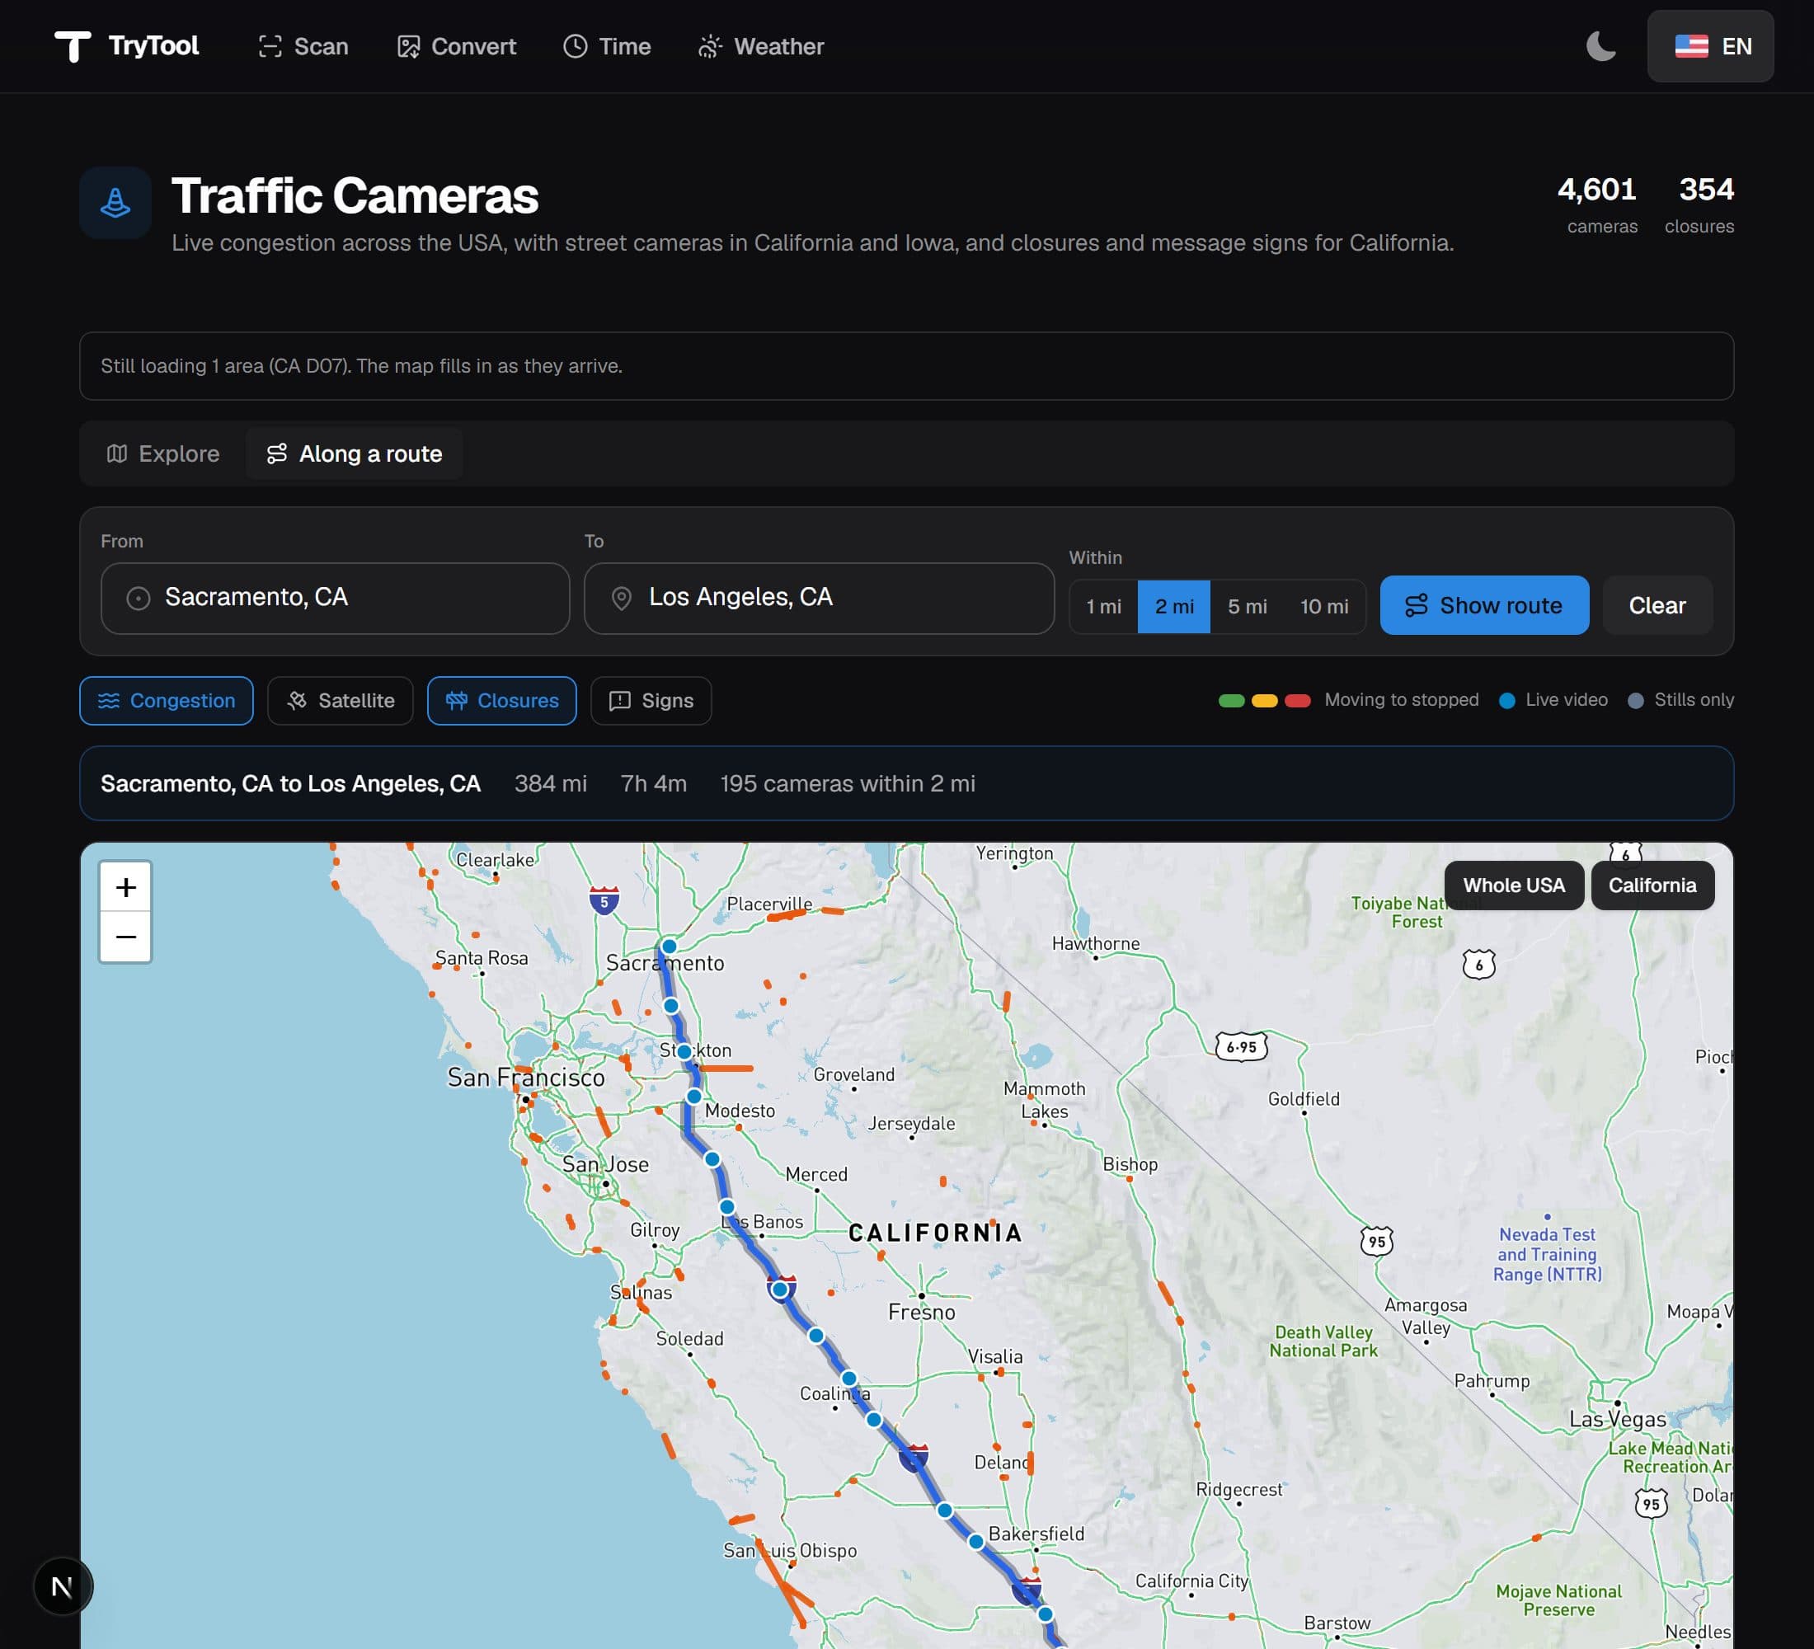Zoom in on the map

pos(126,888)
